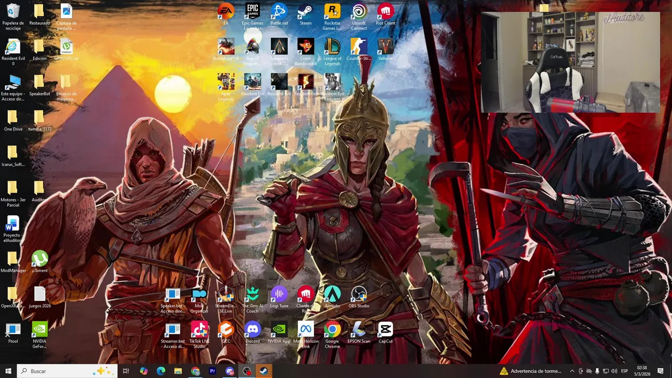This screenshot has height=378, width=672.
Task: Select the ModManager folder
Action: tap(13, 262)
